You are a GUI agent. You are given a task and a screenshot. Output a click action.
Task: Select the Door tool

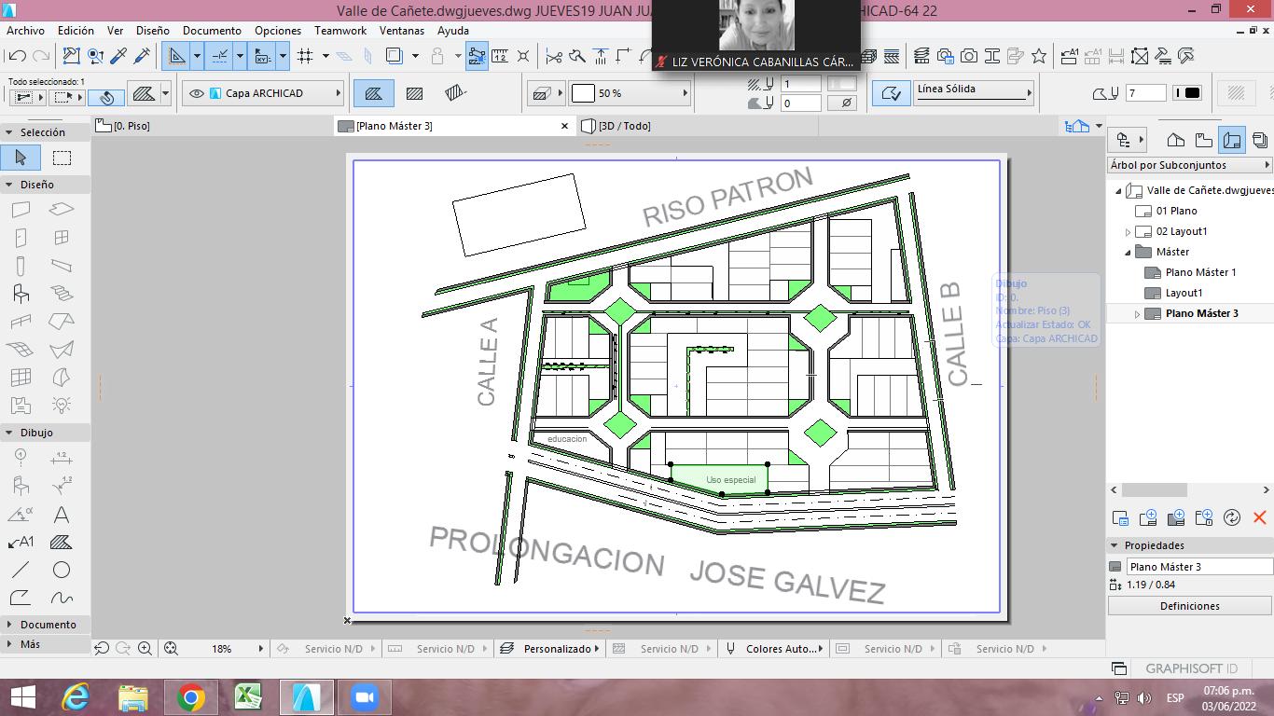point(21,238)
